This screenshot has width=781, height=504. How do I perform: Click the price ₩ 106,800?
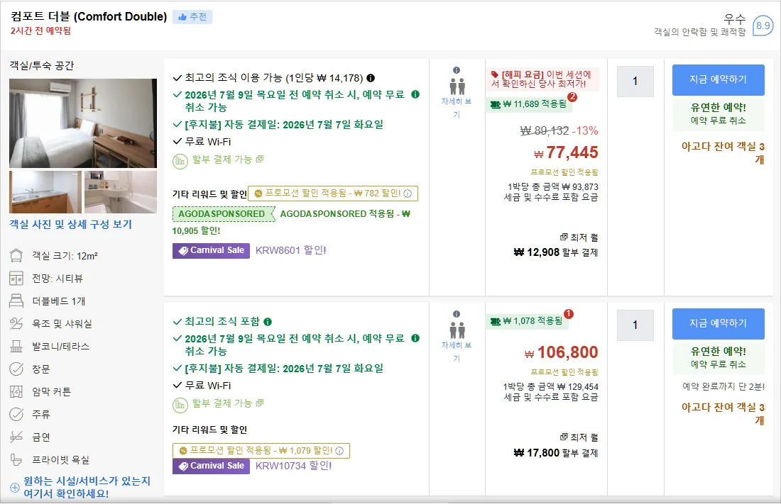[x=561, y=352]
